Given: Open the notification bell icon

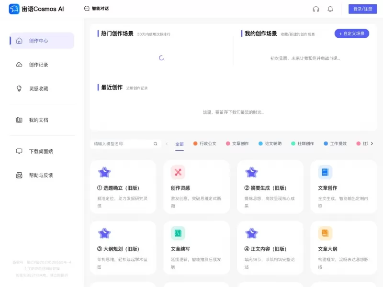Looking at the screenshot, I should 330,8.
